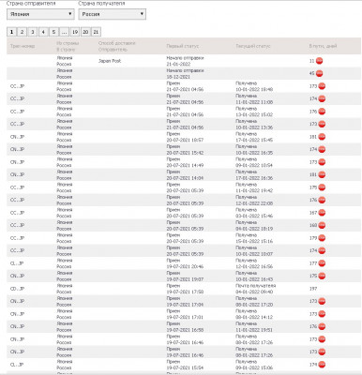Click the Страна получателя label
Viewport: 362px width, 375px height.
tap(101, 4)
